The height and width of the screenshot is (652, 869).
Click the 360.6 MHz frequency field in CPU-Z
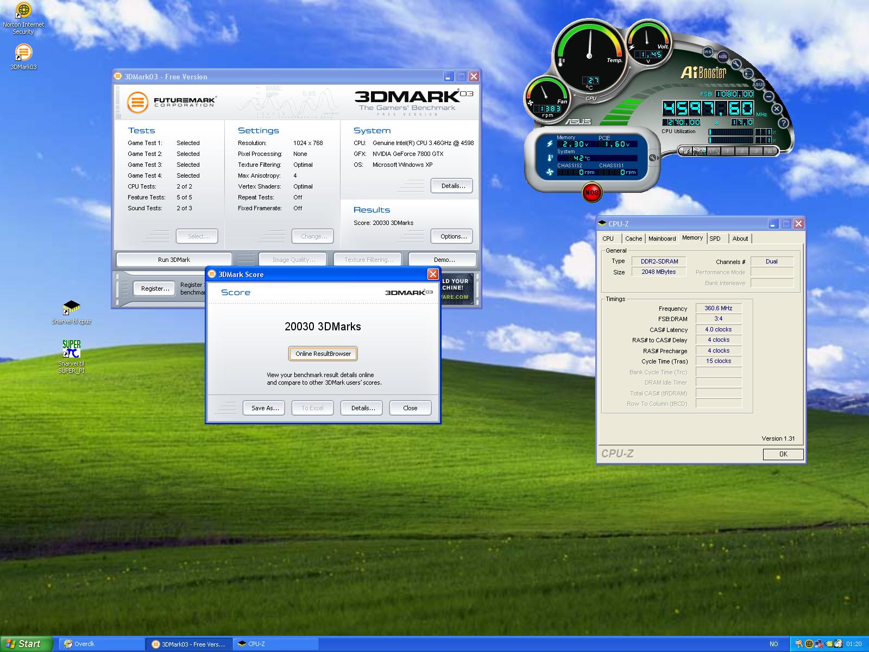pos(719,308)
